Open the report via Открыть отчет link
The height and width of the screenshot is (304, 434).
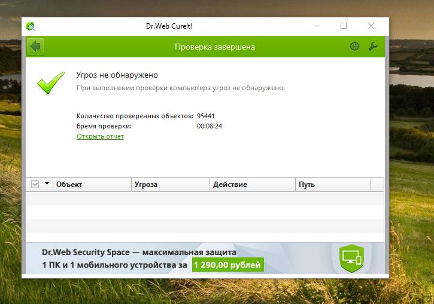(100, 136)
